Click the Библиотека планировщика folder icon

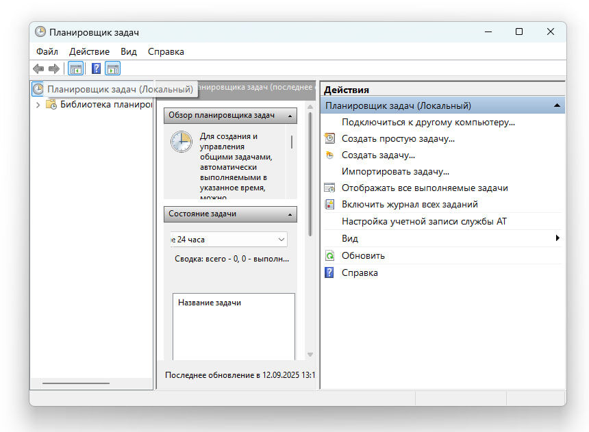pos(51,104)
